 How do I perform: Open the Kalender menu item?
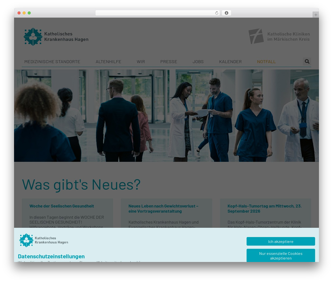click(x=230, y=62)
